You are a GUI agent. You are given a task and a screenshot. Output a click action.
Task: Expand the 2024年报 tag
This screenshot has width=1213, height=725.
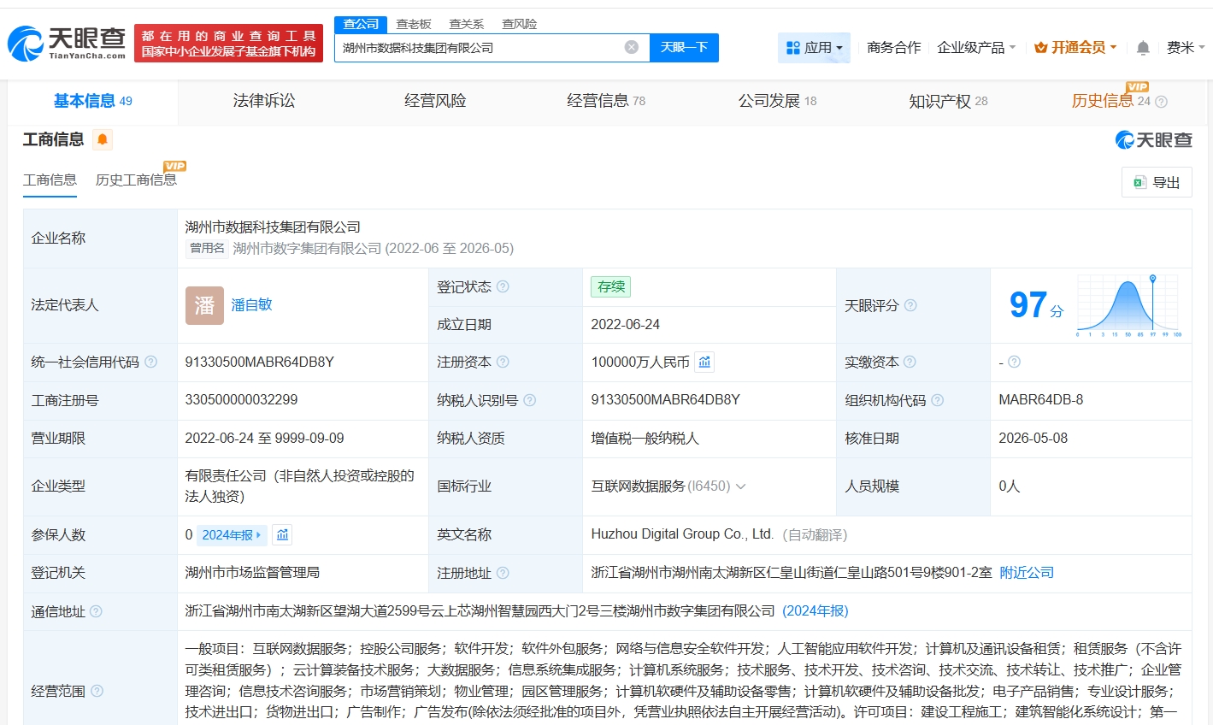coord(232,535)
